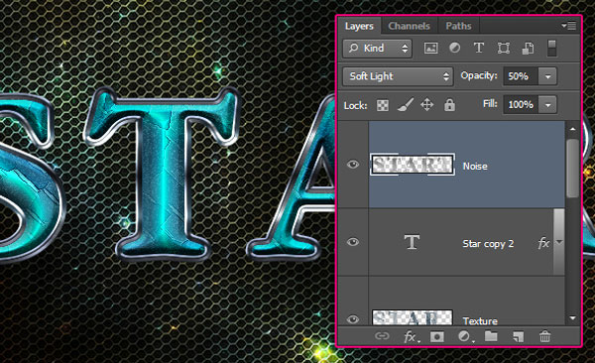
Task: Open Layers panel flyout menu
Action: pyautogui.click(x=569, y=26)
